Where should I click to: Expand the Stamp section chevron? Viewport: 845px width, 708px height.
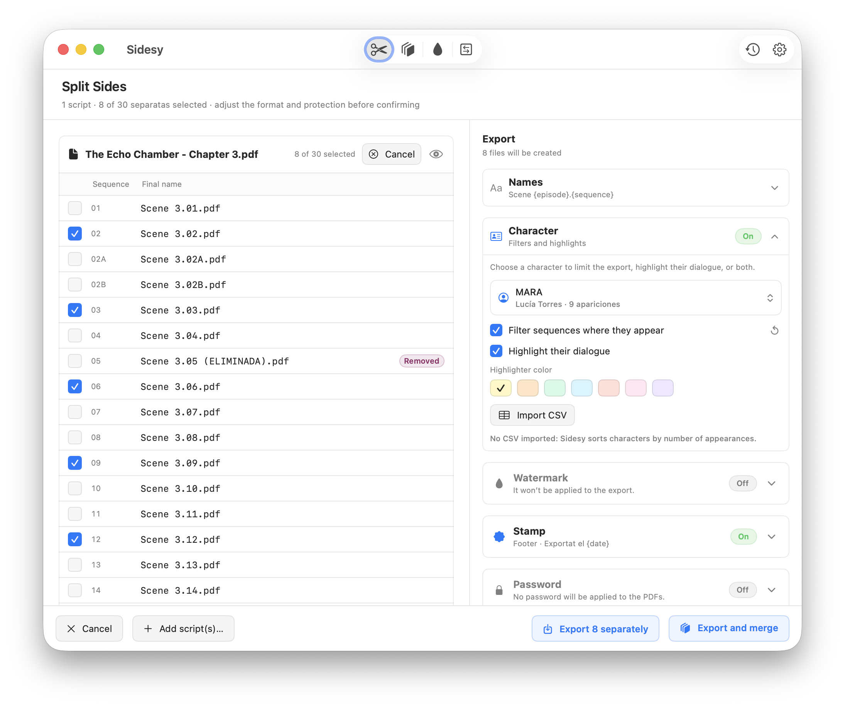pos(771,537)
